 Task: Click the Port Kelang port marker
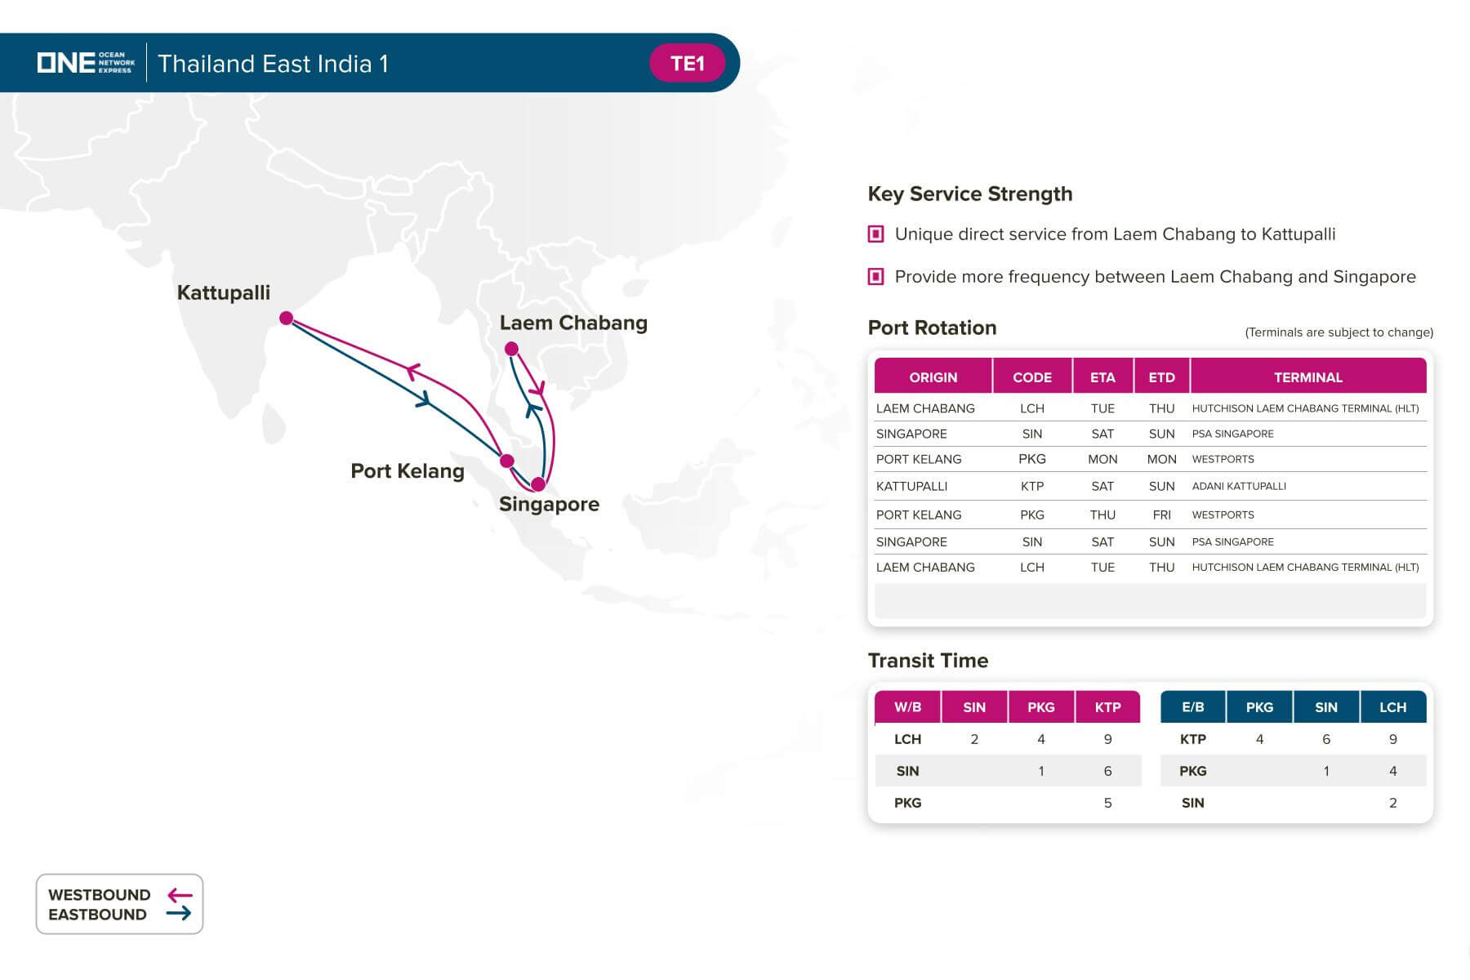506,461
